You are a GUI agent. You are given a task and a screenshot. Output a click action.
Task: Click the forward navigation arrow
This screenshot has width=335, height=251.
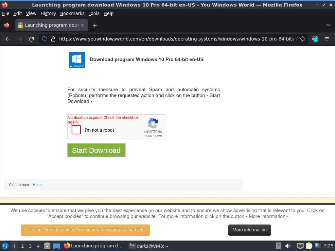coord(20,39)
